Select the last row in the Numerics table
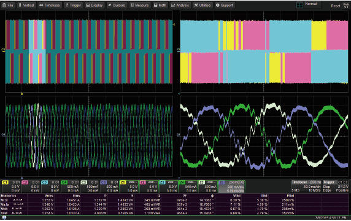This screenshot has height=221, width=351. pyautogui.click(x=175, y=213)
